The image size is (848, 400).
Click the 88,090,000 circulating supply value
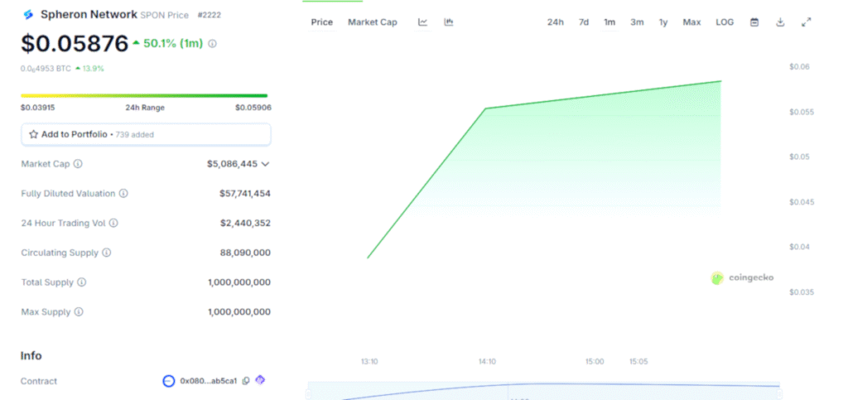coord(245,253)
